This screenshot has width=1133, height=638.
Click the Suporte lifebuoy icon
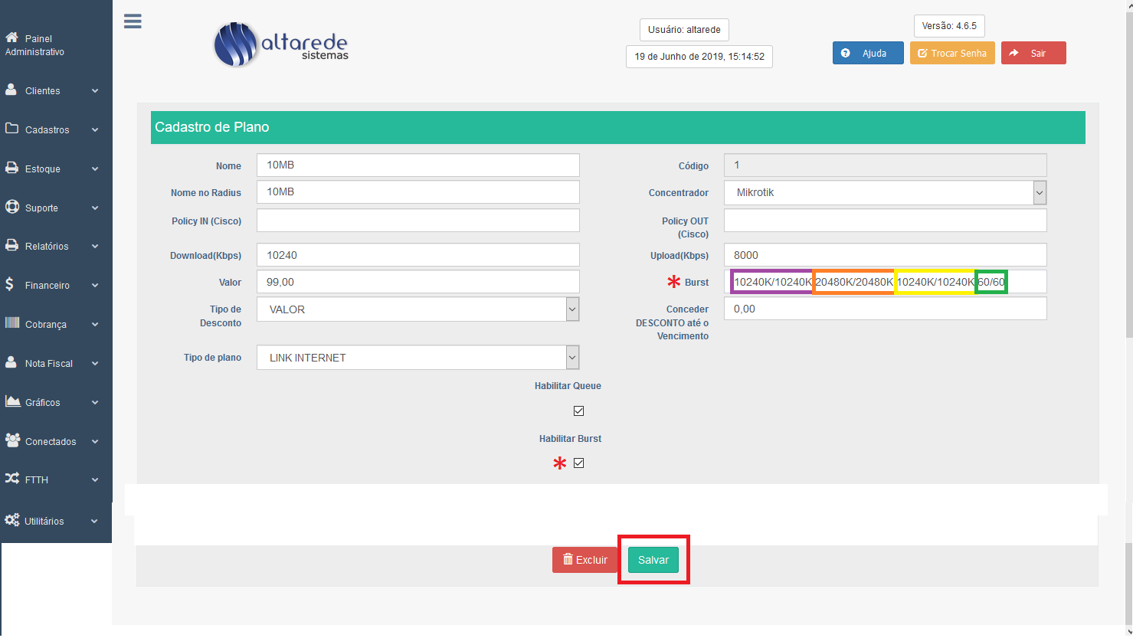coord(11,207)
